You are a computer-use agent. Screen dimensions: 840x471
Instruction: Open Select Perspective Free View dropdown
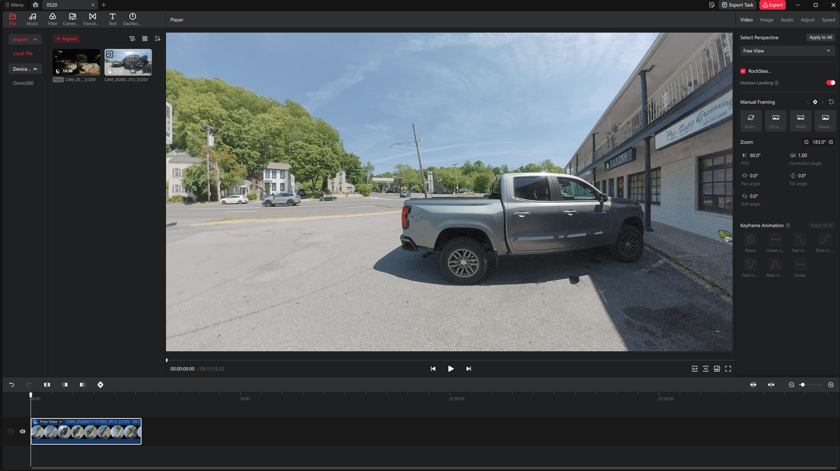coord(787,51)
